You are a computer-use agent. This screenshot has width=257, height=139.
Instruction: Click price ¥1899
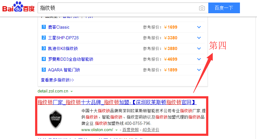[x=171, y=70]
